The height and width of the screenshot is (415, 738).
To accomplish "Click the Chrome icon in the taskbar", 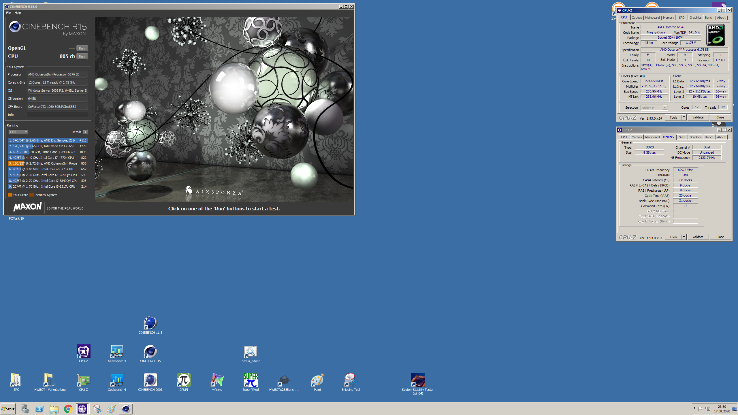I will pos(68,409).
